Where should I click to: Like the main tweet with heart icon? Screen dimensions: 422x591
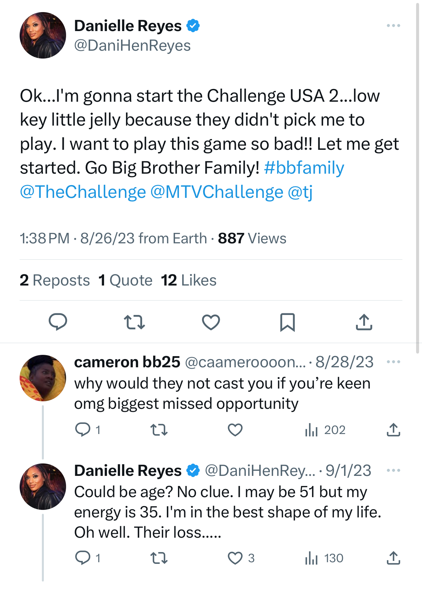pyautogui.click(x=211, y=322)
